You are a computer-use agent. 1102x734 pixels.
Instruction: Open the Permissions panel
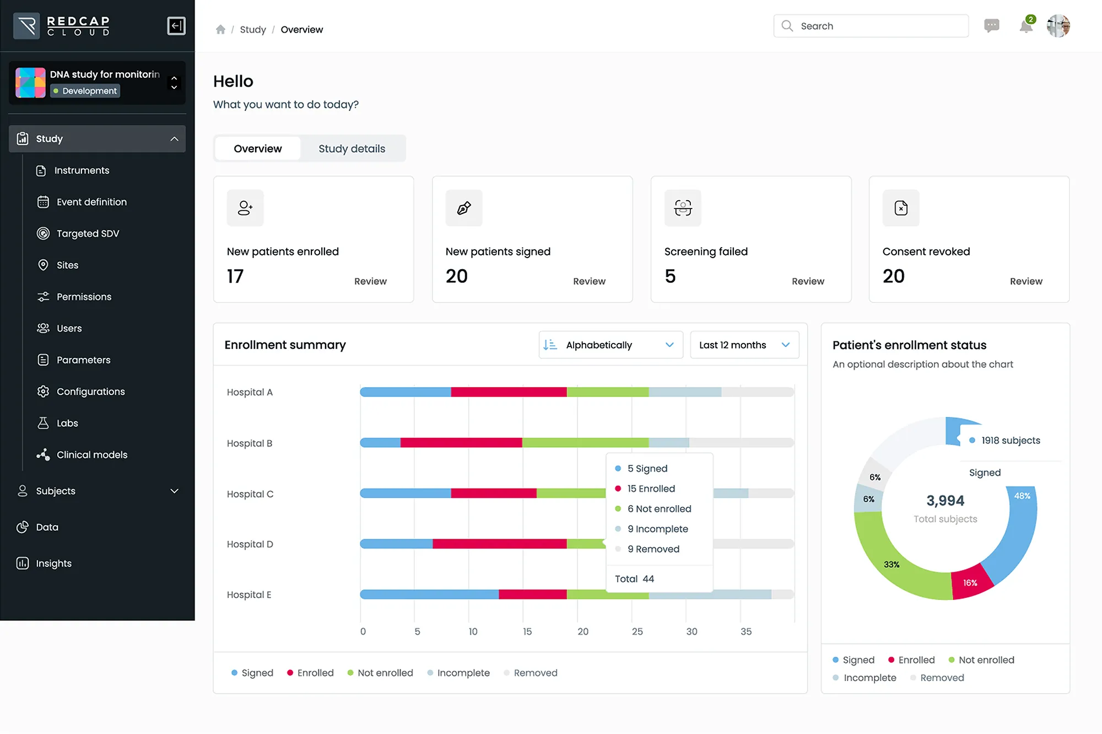pyautogui.click(x=84, y=296)
